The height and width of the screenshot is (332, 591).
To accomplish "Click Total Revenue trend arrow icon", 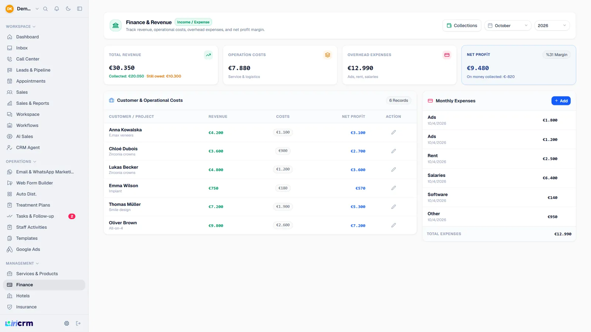I will click(x=208, y=55).
